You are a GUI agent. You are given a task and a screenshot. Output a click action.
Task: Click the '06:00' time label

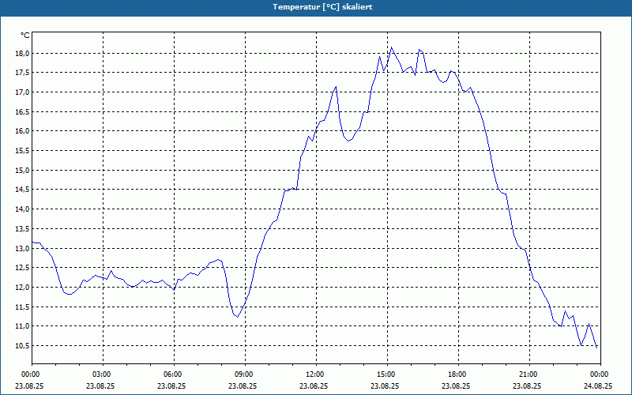[174, 374]
